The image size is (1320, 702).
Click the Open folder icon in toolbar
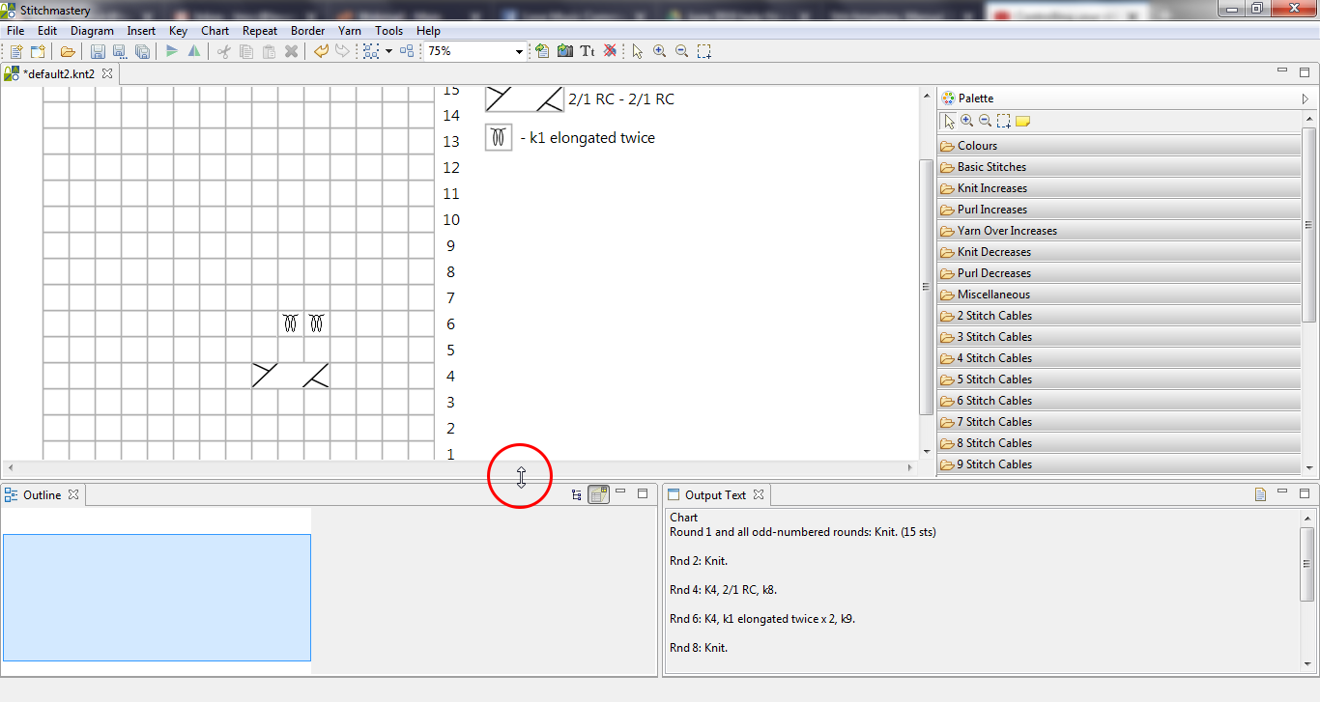[x=67, y=51]
